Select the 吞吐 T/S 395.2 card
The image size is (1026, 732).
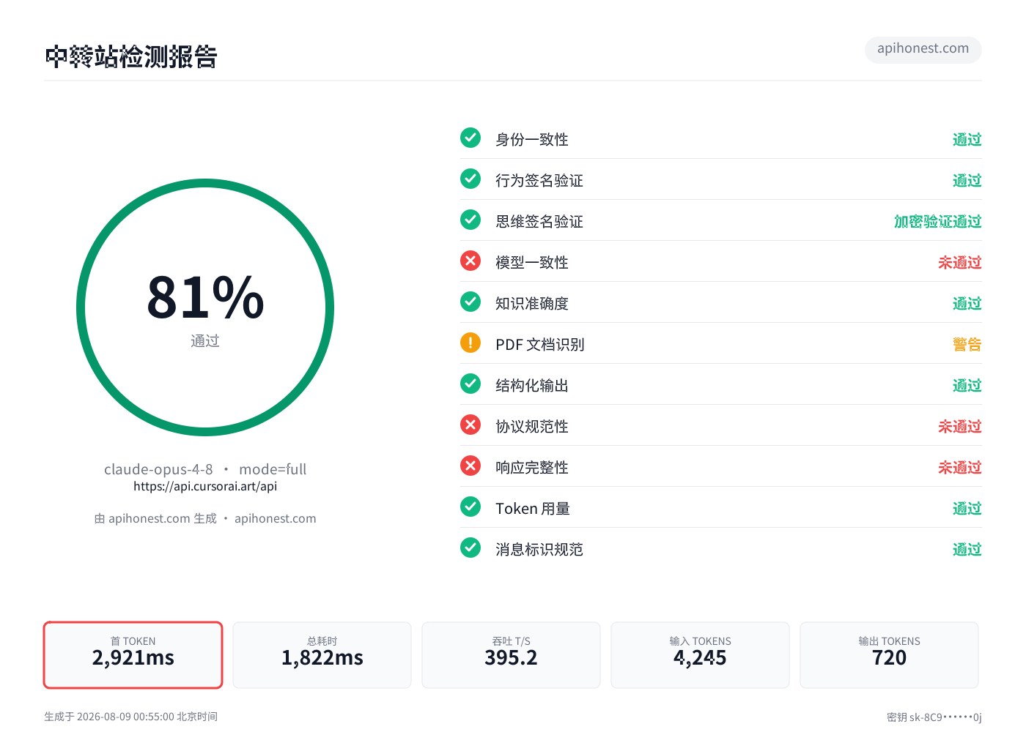point(511,655)
